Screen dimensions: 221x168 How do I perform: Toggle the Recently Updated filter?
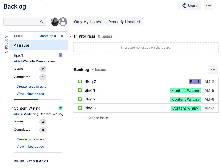coord(124,22)
